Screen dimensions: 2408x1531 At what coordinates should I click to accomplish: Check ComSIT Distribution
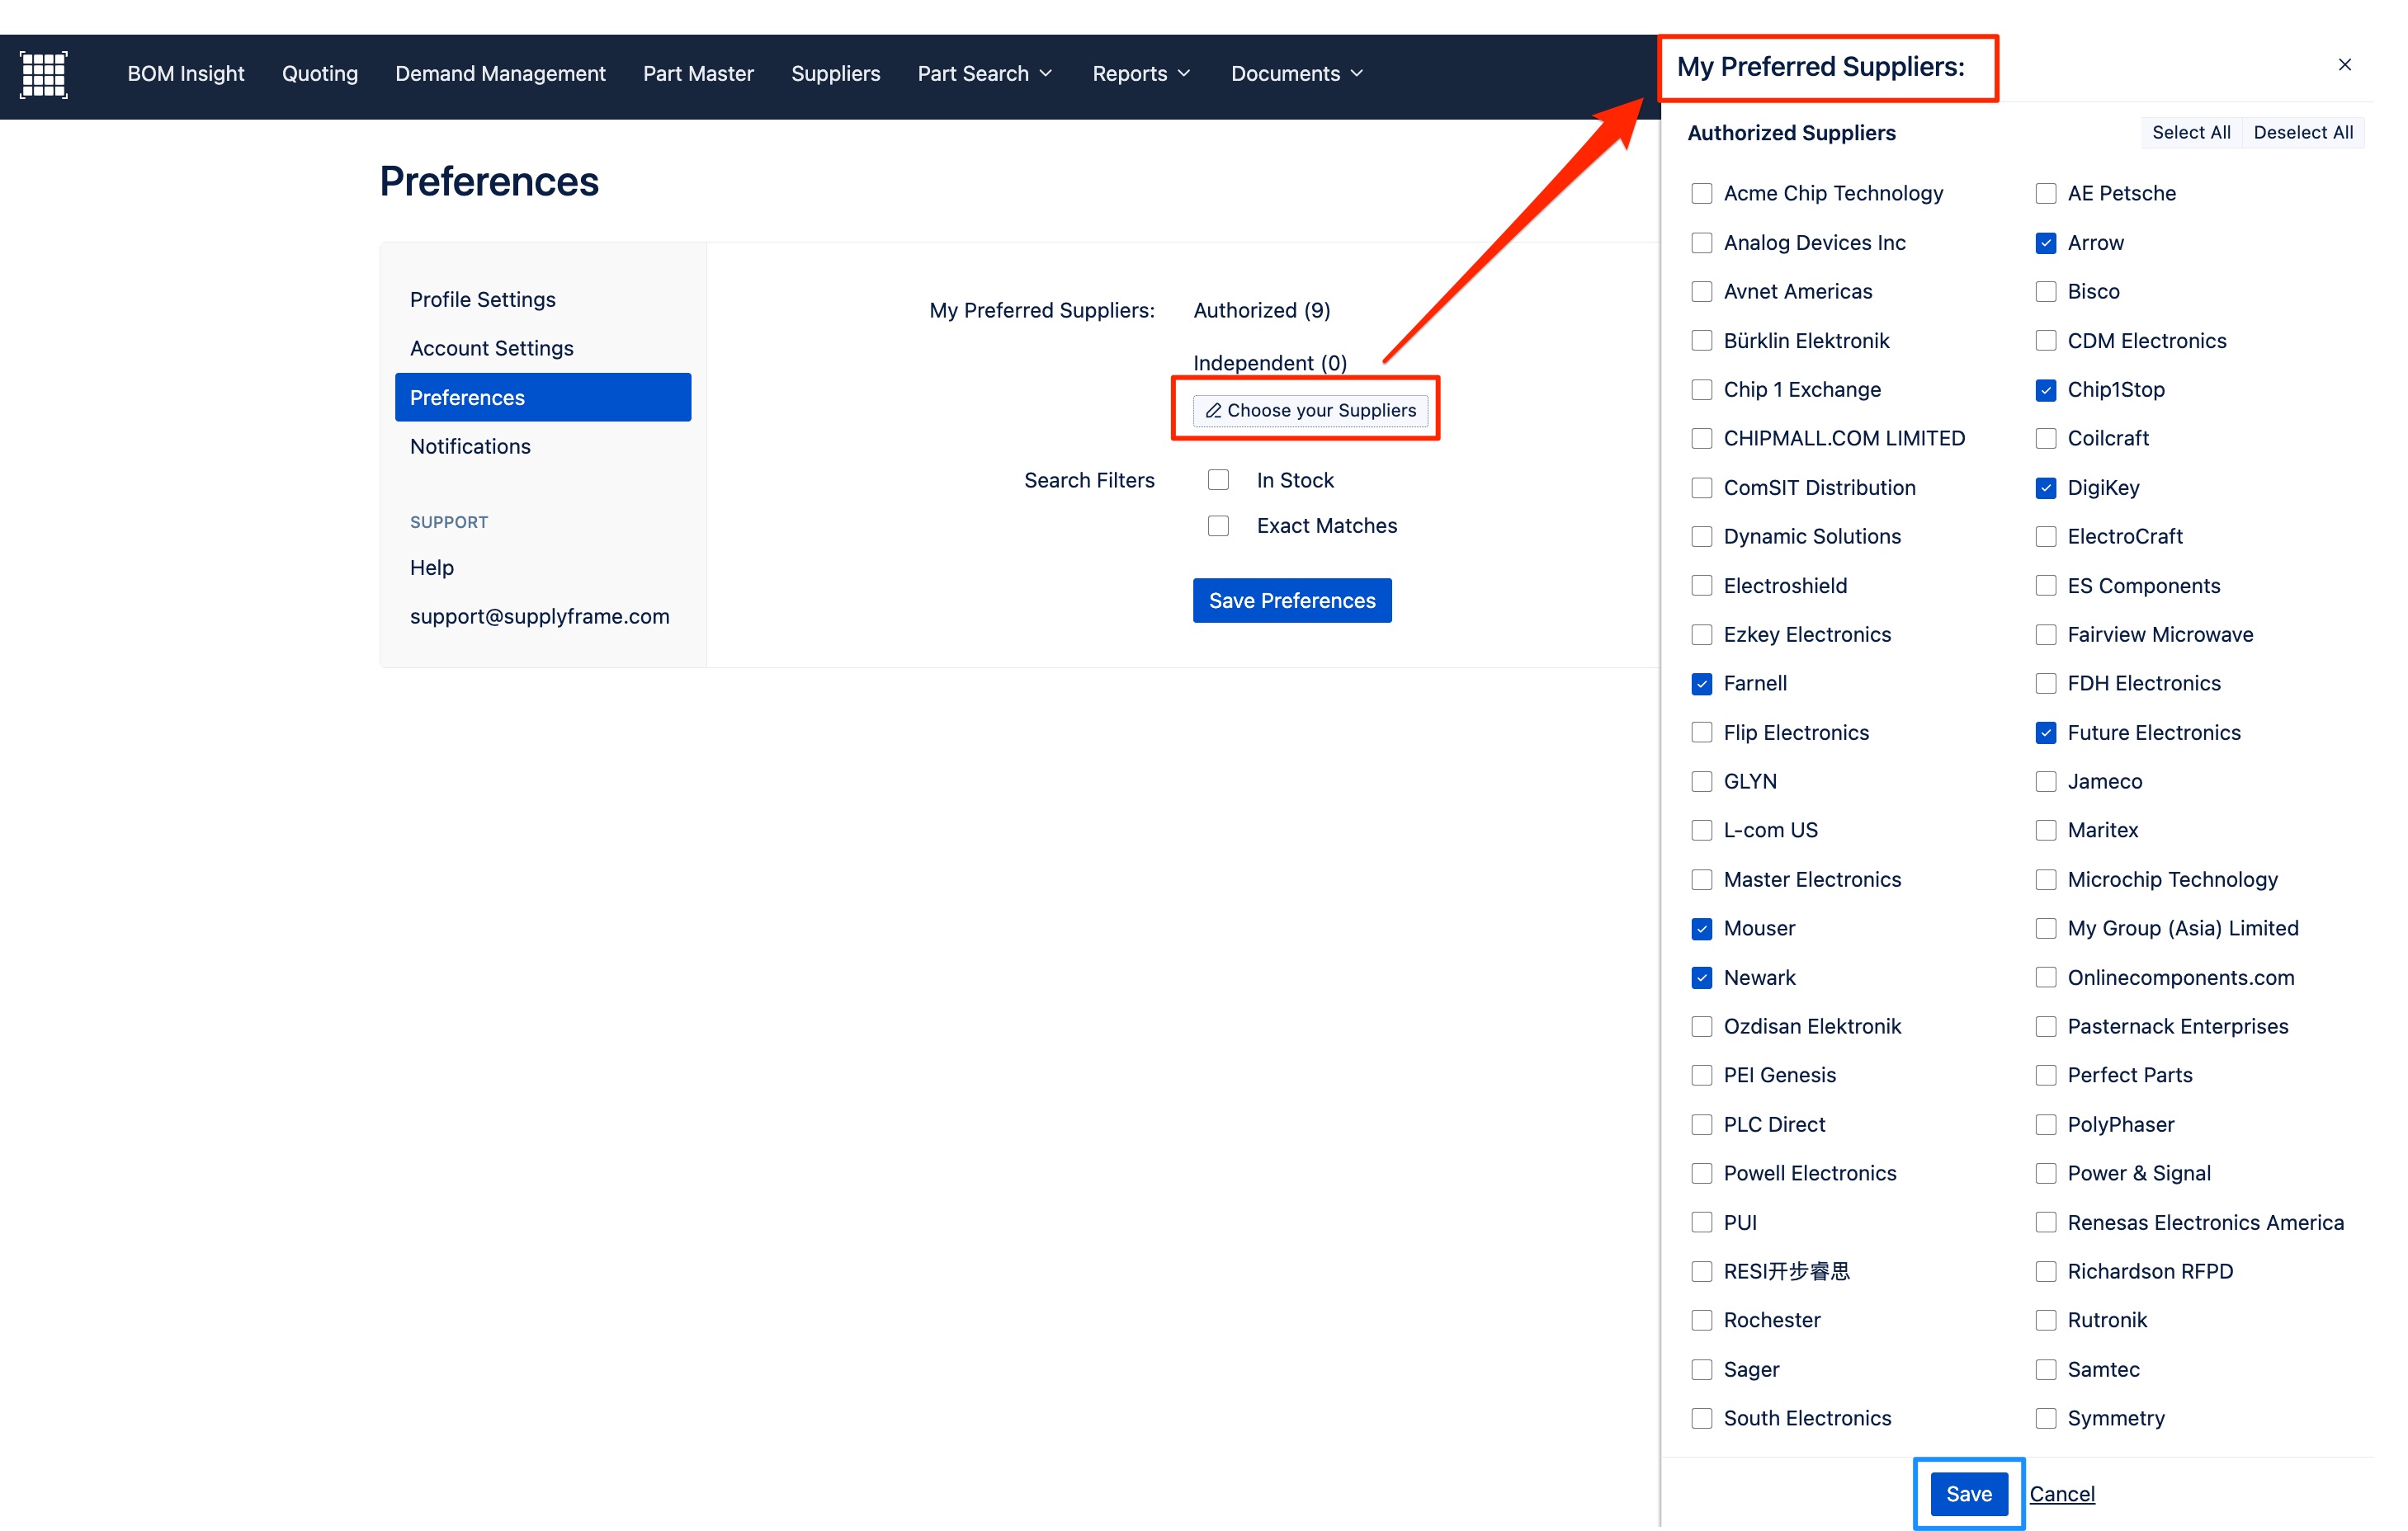coord(1701,487)
